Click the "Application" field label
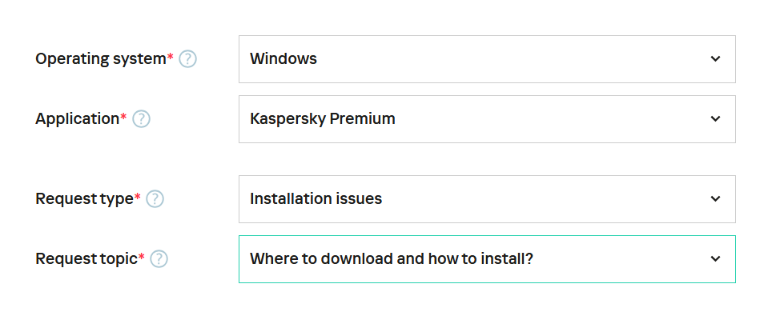Viewport: 772px width, 324px height. pos(77,119)
